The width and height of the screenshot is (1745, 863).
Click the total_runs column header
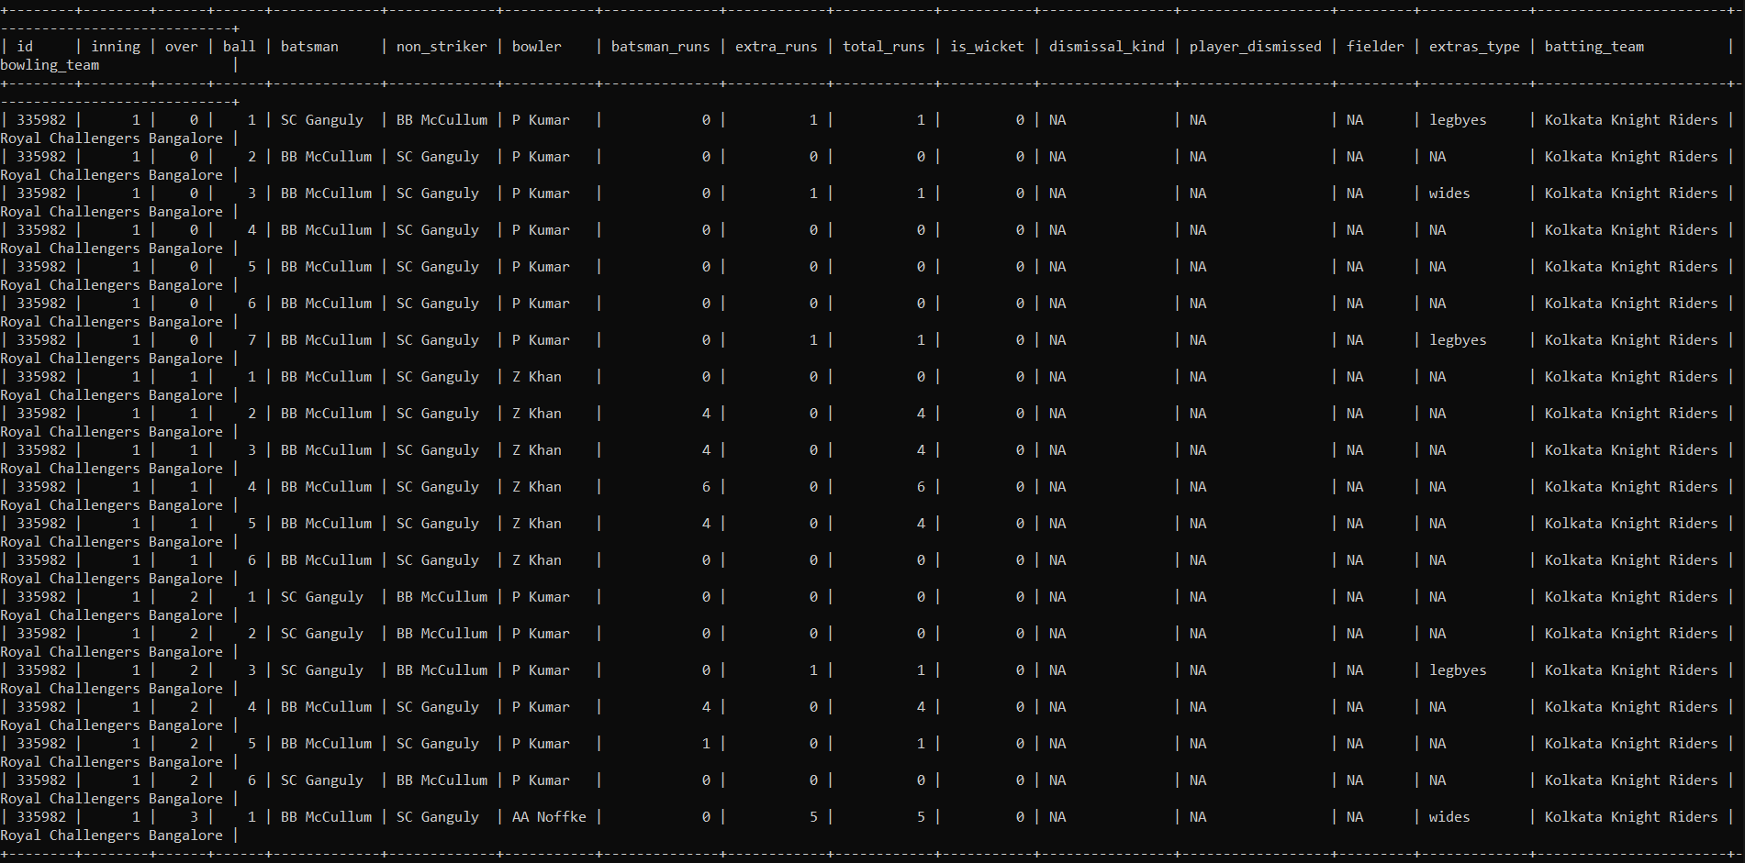pyautogui.click(x=882, y=46)
